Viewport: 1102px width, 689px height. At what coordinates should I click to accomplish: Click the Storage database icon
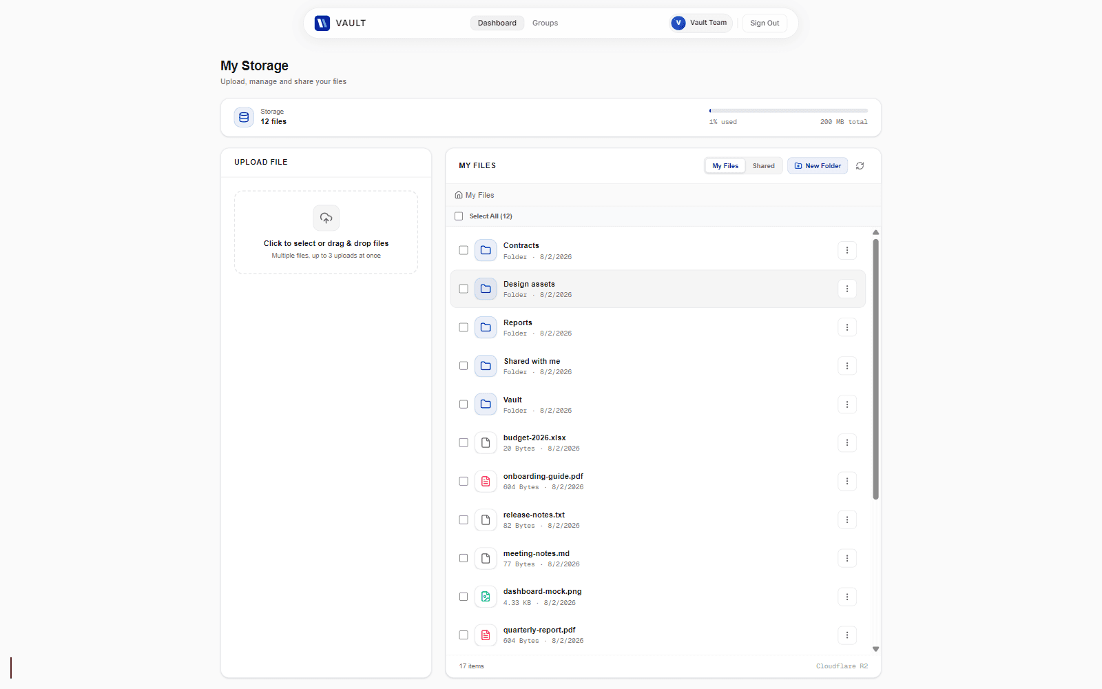244,117
